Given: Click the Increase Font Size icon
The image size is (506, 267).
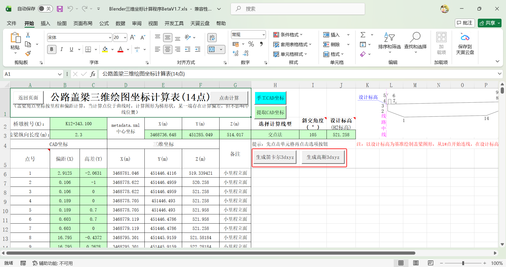Looking at the screenshot, I should tap(133, 37).
